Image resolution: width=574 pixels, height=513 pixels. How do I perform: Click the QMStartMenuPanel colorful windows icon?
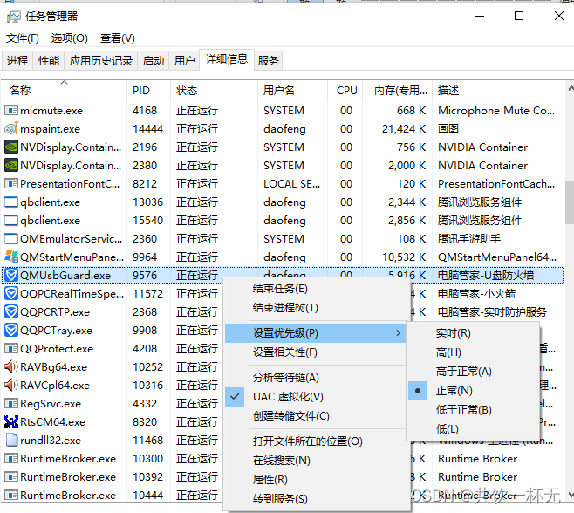pyautogui.click(x=11, y=256)
